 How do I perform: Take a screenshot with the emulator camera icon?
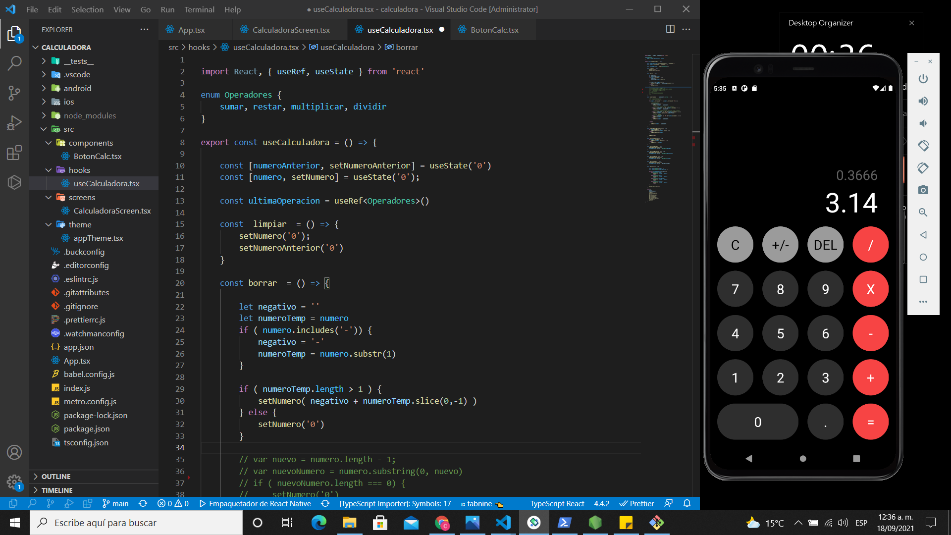click(x=923, y=190)
